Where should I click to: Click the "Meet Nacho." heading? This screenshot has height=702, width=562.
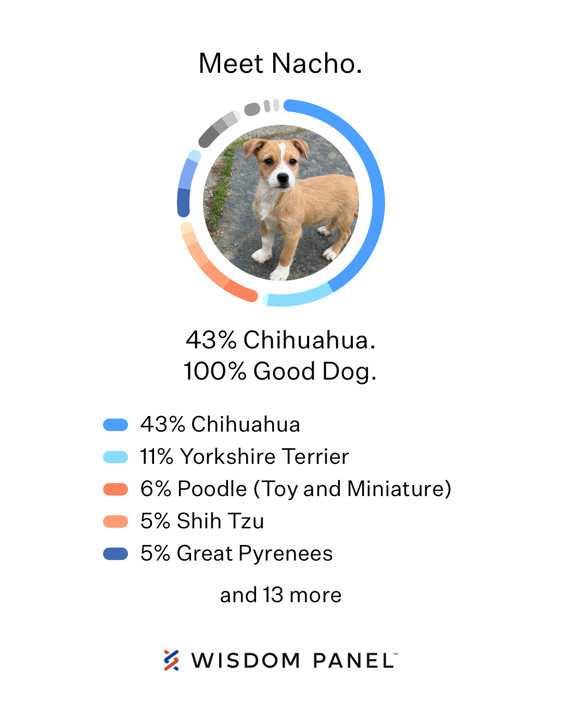pyautogui.click(x=280, y=63)
